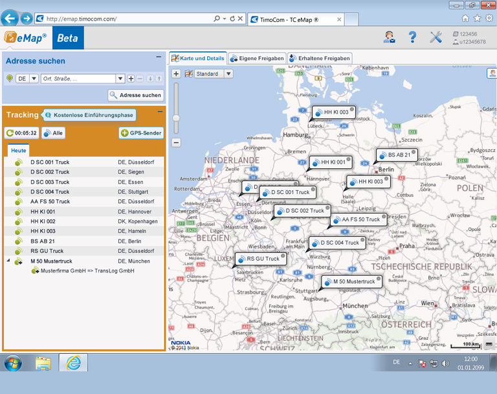Click the 00:05:32 refresh timer
Screen dimensions: 497x394
coord(21,133)
